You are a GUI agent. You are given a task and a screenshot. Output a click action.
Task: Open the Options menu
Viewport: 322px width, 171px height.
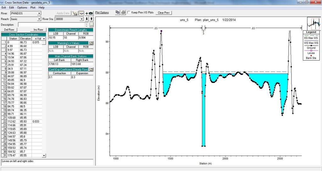pos(22,8)
